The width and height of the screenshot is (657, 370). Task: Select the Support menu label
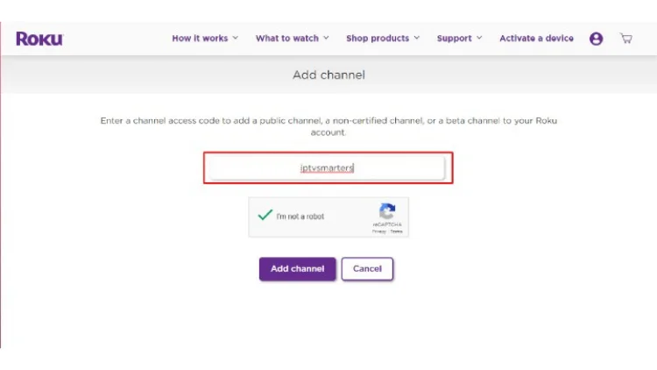click(x=454, y=39)
